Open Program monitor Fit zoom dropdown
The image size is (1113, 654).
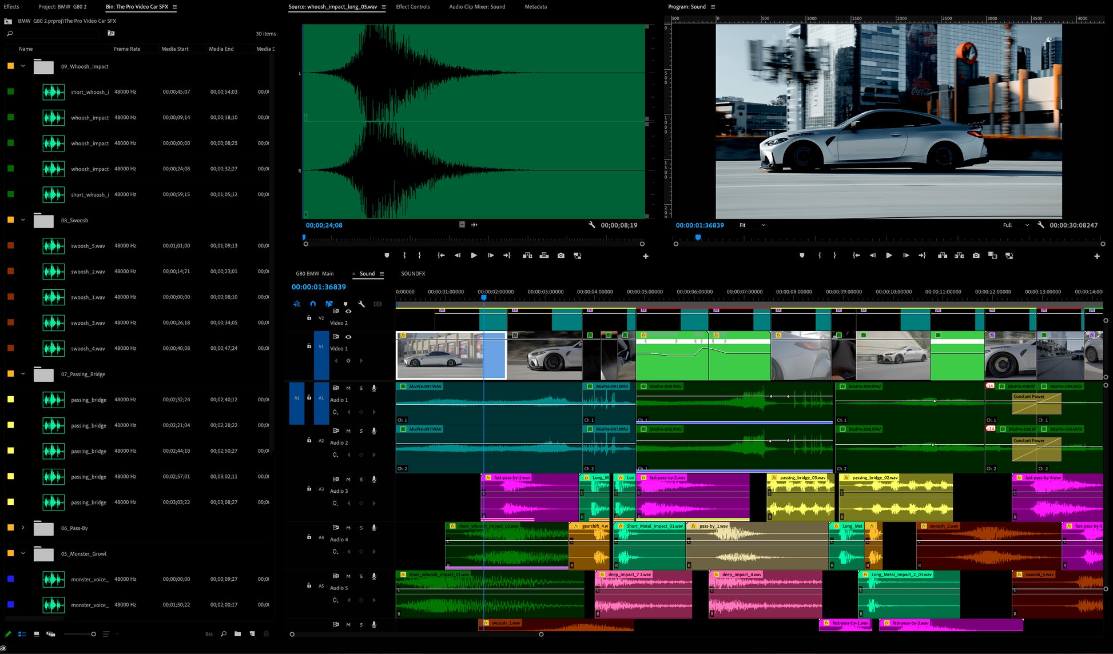click(752, 225)
